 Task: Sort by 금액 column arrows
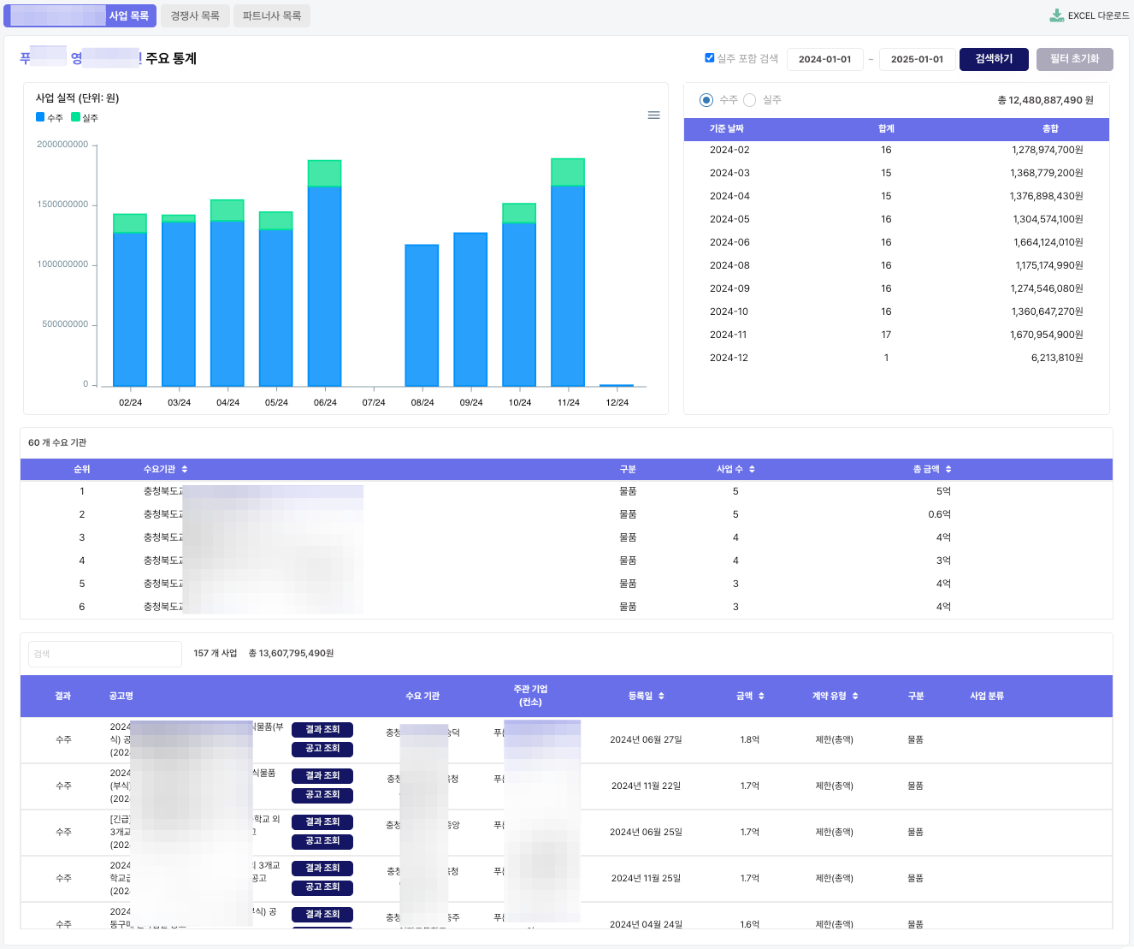761,696
